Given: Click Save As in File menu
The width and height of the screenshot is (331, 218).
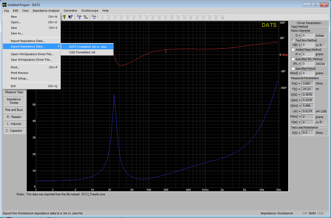Looking at the screenshot, I should (x=32, y=33).
